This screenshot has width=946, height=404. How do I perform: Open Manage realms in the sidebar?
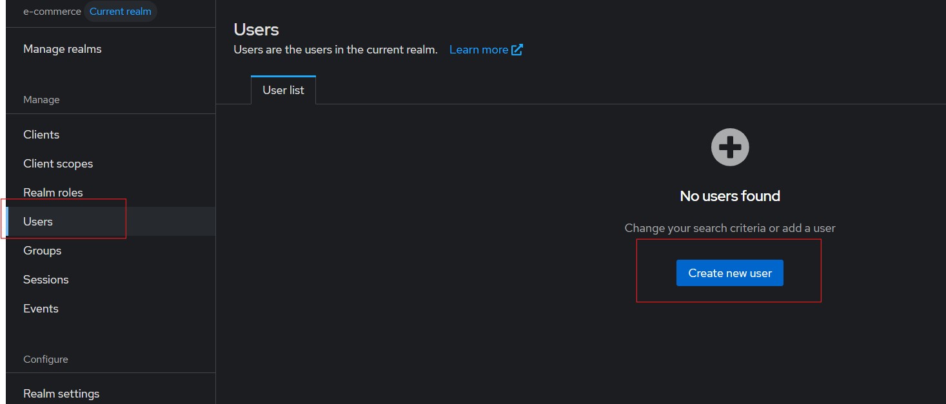(x=63, y=49)
